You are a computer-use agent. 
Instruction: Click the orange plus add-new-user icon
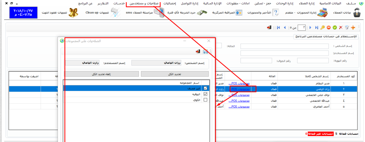353,28
